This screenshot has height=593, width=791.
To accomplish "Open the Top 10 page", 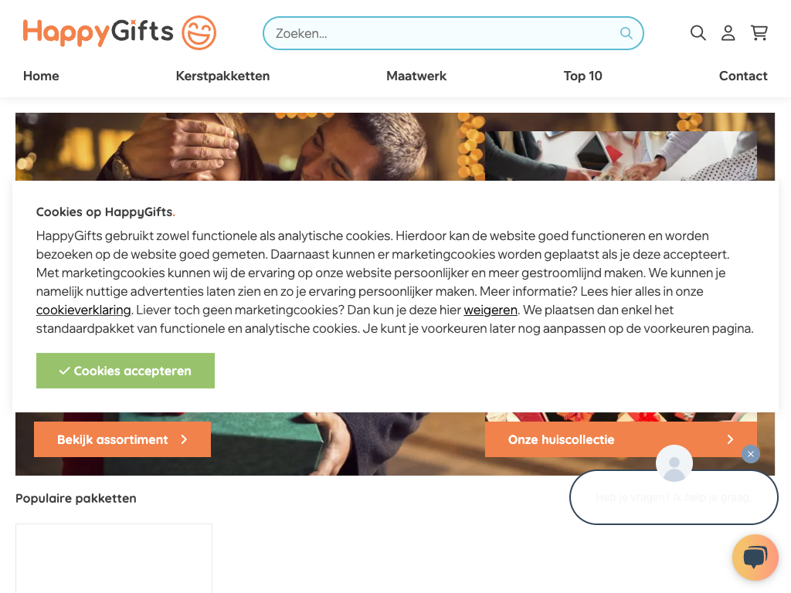I will tap(582, 76).
